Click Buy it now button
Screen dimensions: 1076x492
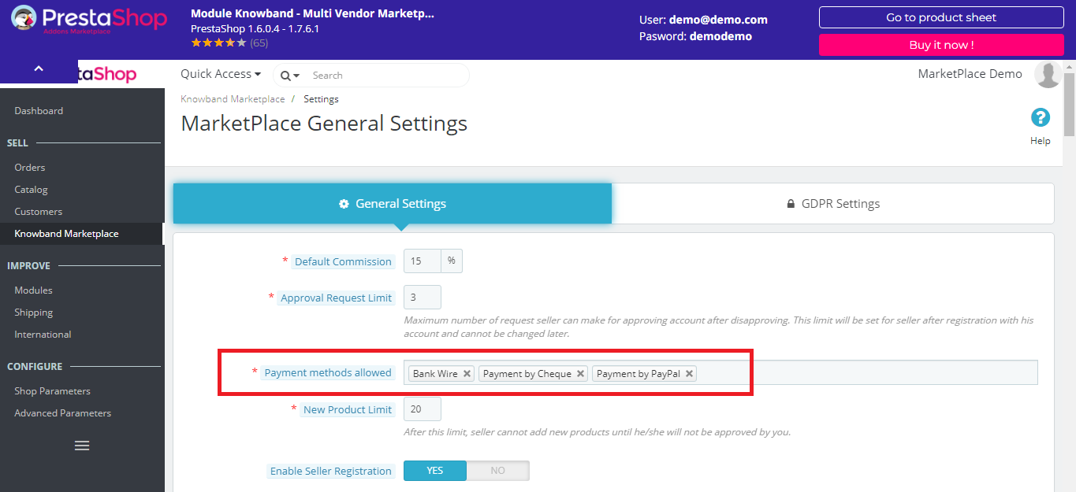(941, 45)
